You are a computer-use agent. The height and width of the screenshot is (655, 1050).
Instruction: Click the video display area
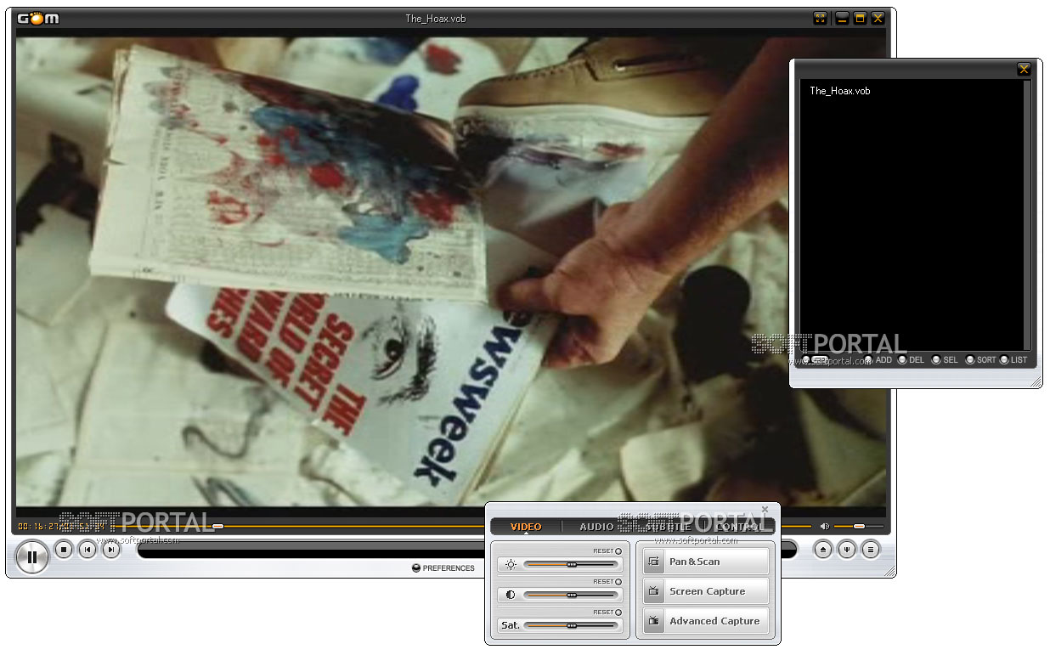[x=451, y=271]
